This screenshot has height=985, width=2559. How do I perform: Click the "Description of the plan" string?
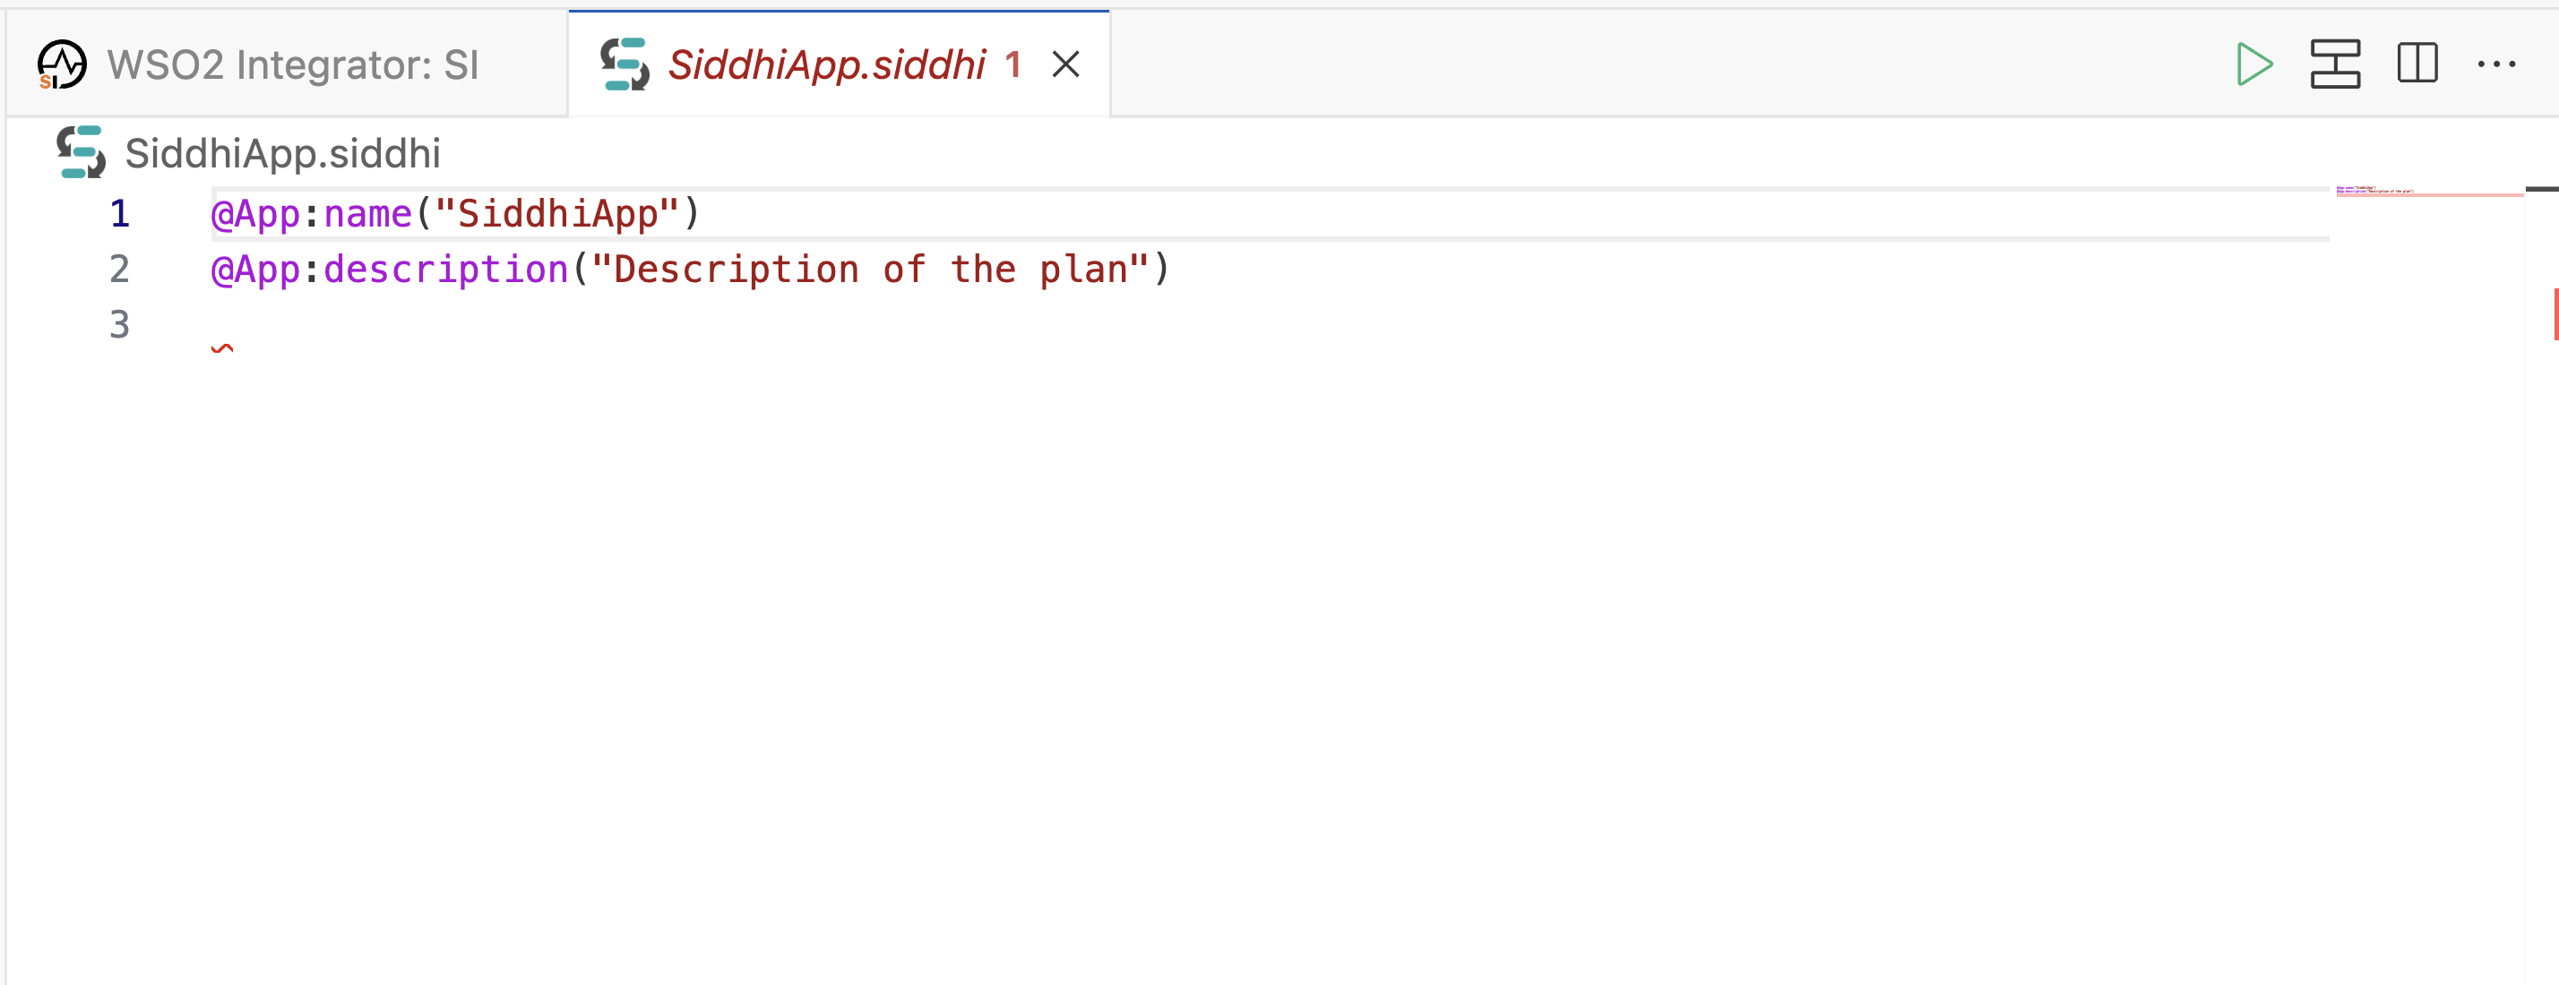click(870, 270)
